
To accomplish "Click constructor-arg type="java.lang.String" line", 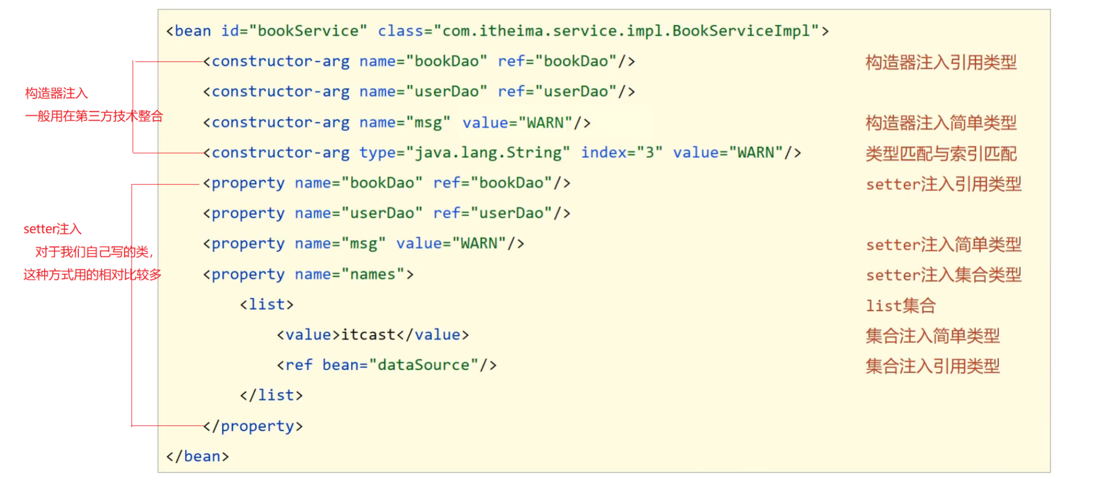I will pyautogui.click(x=502, y=153).
